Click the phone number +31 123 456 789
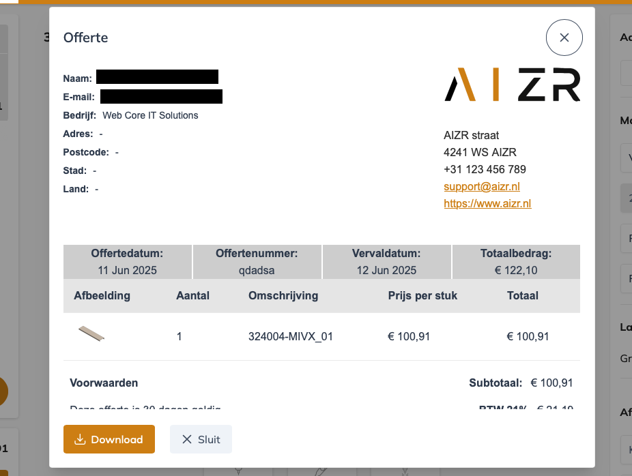Screen dimensions: 632x476 484,169
